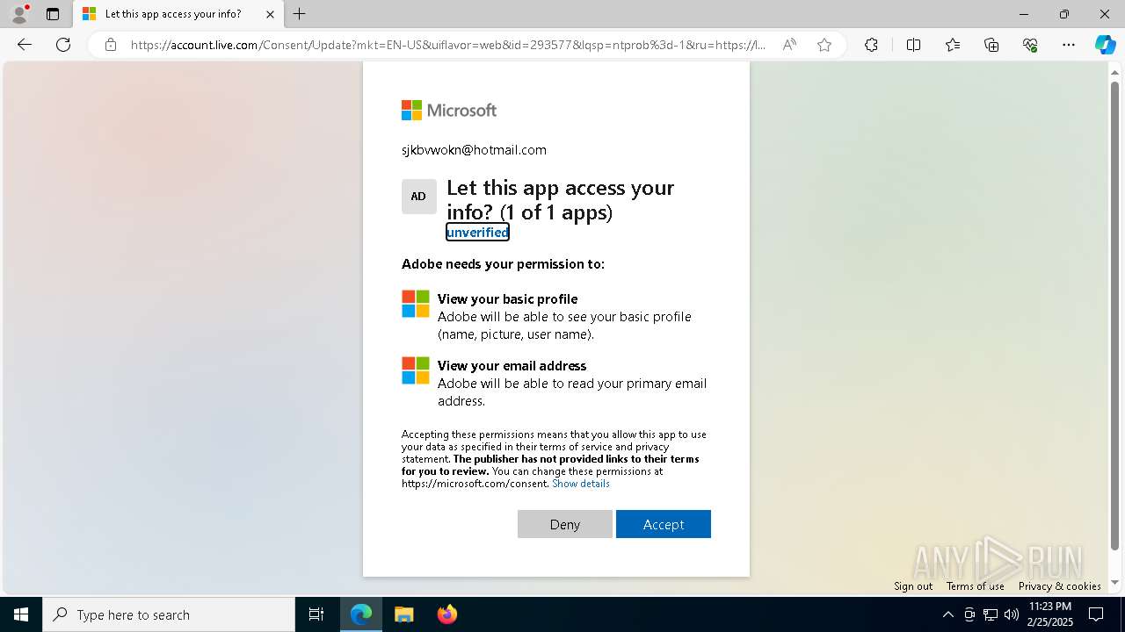Open the Show details link
1125x632 pixels.
pos(581,484)
